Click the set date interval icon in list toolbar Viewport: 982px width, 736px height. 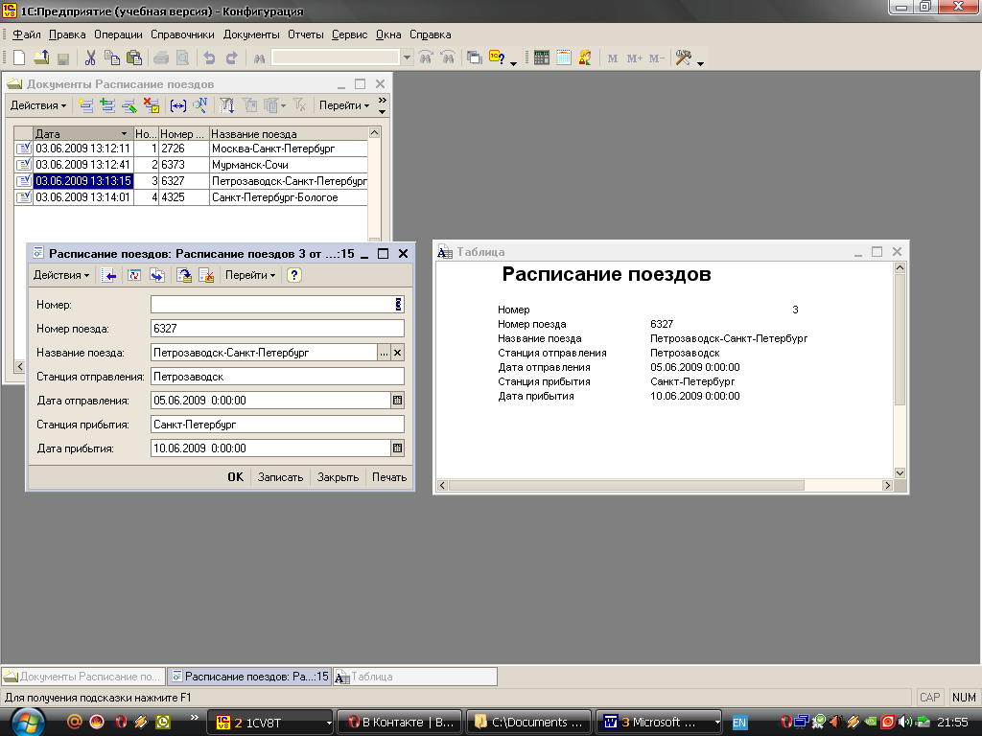tap(179, 105)
